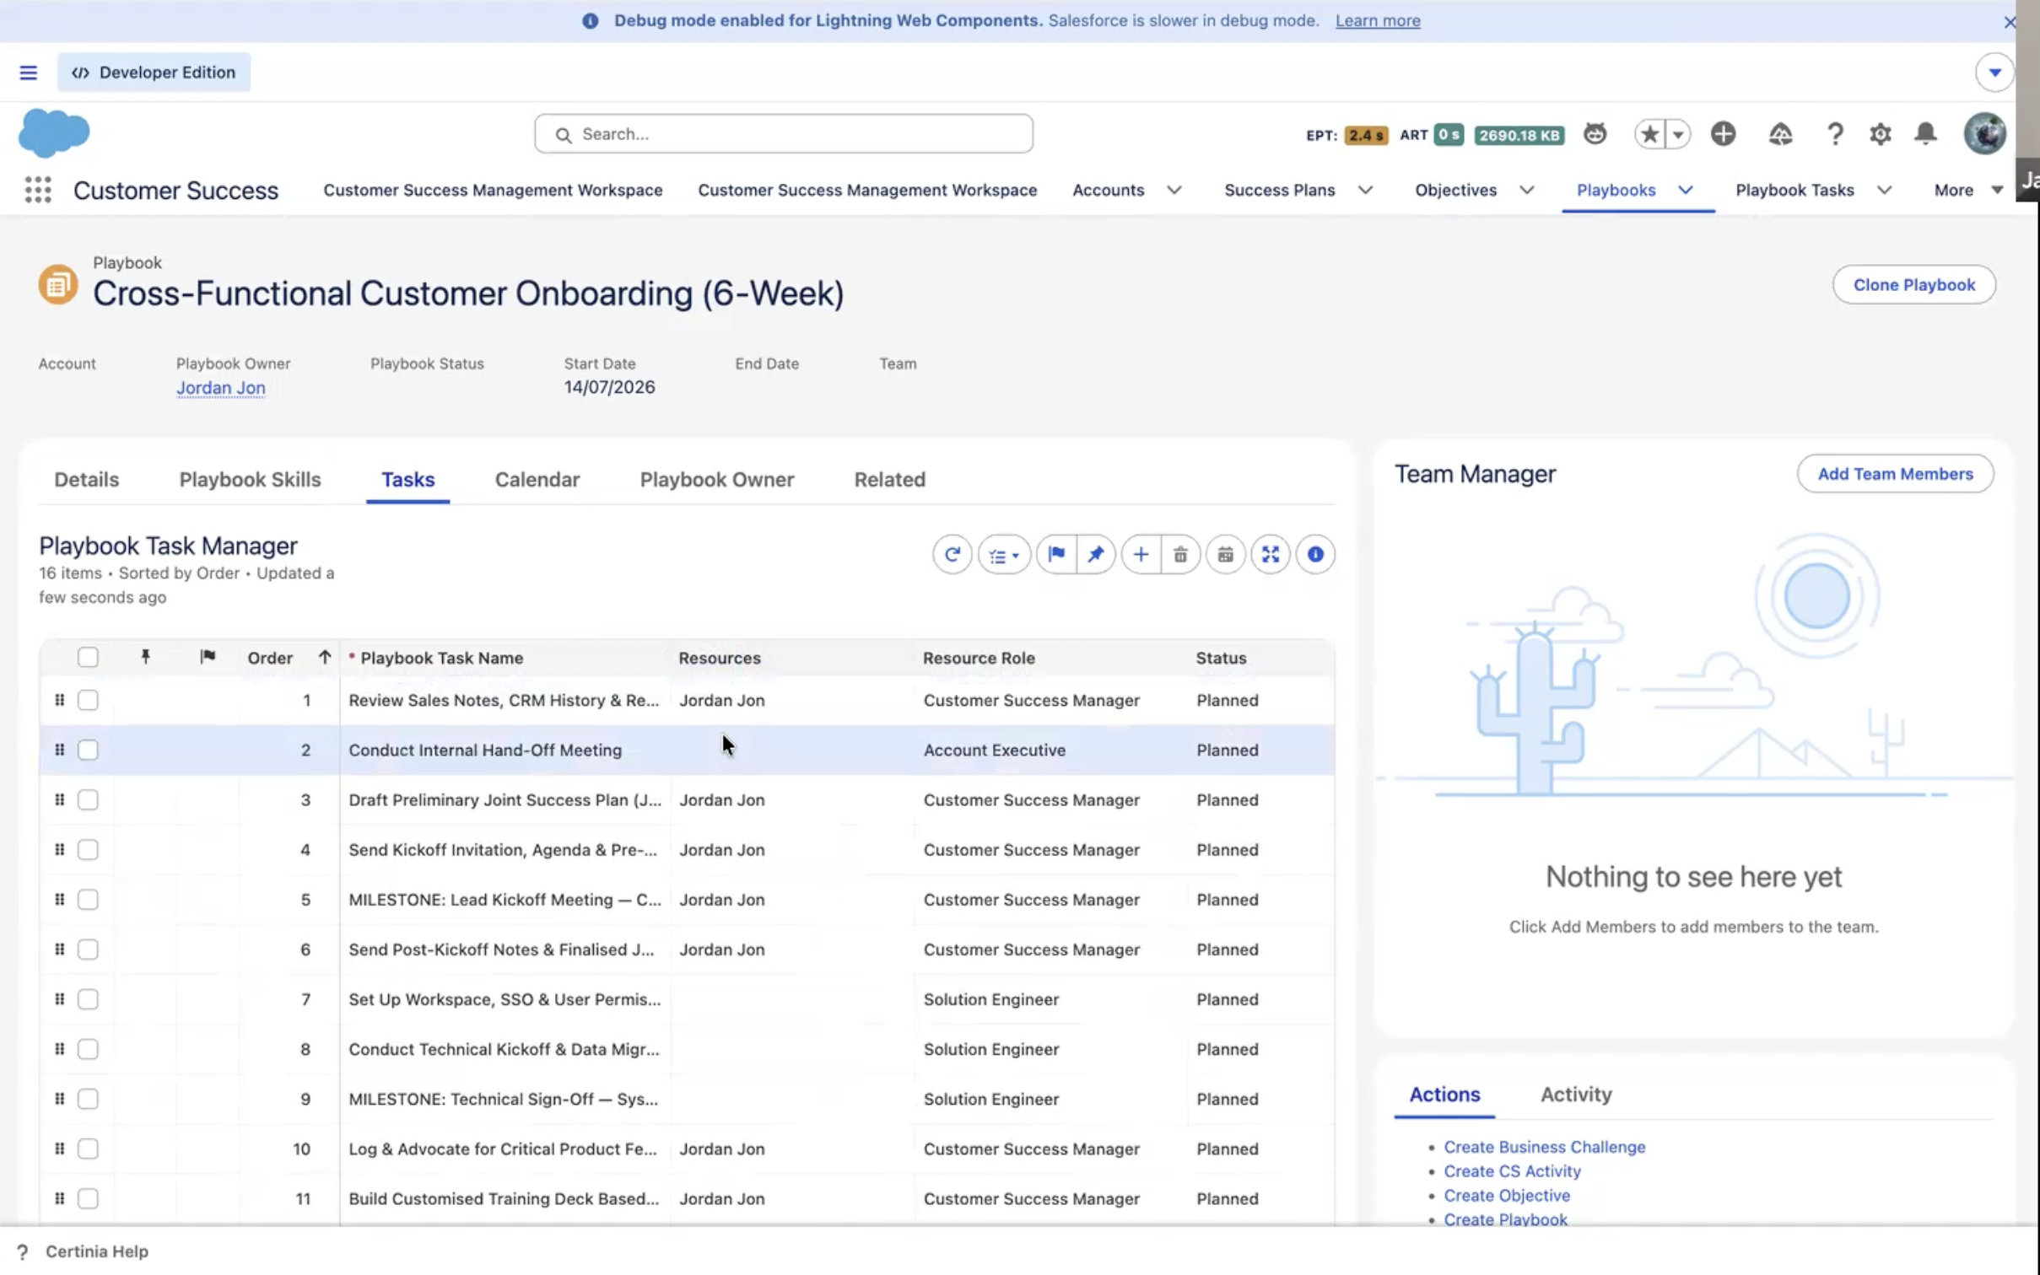Open the favorites list dropdown arrow
This screenshot has width=2040, height=1275.
[x=1678, y=133]
